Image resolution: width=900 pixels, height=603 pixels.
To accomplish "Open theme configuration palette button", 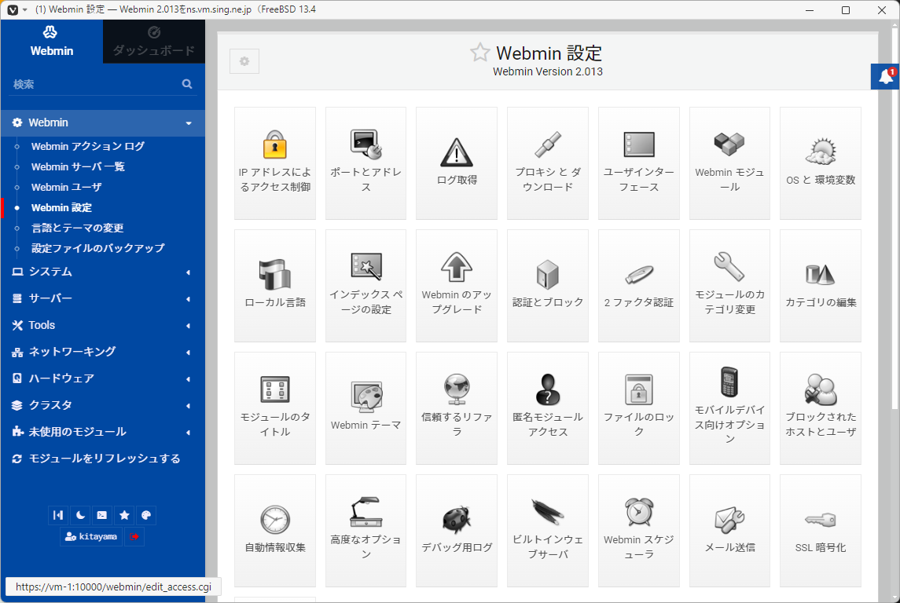I will [x=145, y=515].
